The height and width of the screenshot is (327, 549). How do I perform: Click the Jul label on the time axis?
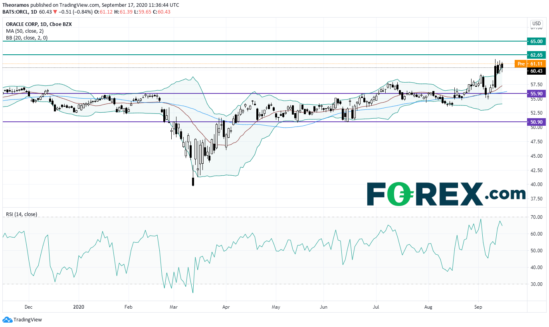pyautogui.click(x=375, y=307)
